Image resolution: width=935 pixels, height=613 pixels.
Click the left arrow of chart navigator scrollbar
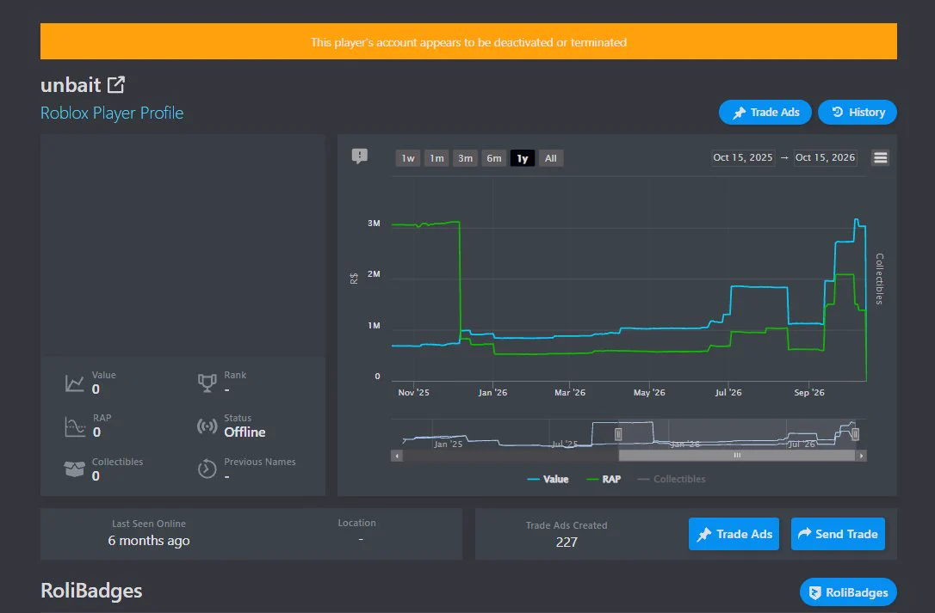(x=397, y=456)
